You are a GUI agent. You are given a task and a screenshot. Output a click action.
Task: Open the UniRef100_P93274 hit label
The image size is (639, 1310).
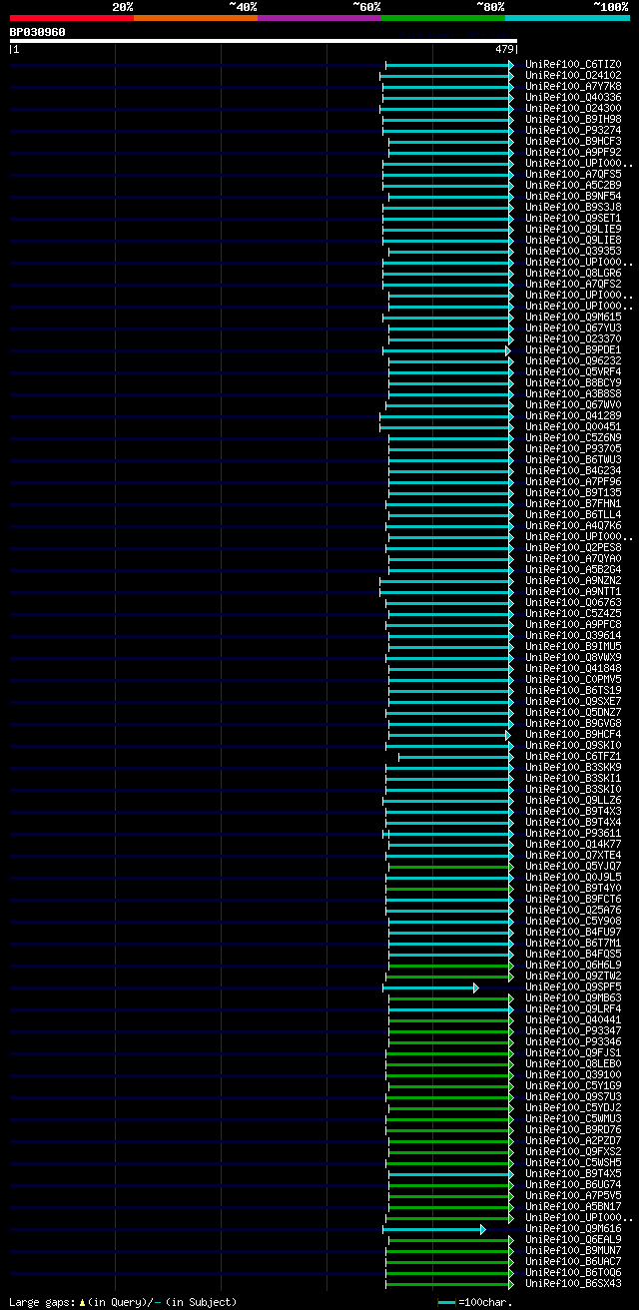[573, 131]
